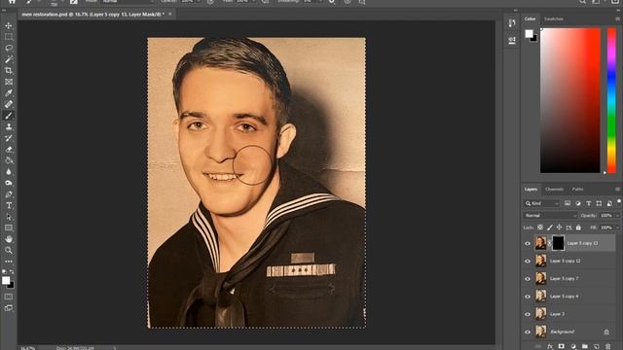The image size is (623, 350).
Task: Switch to the Channels tab
Action: coord(554,190)
